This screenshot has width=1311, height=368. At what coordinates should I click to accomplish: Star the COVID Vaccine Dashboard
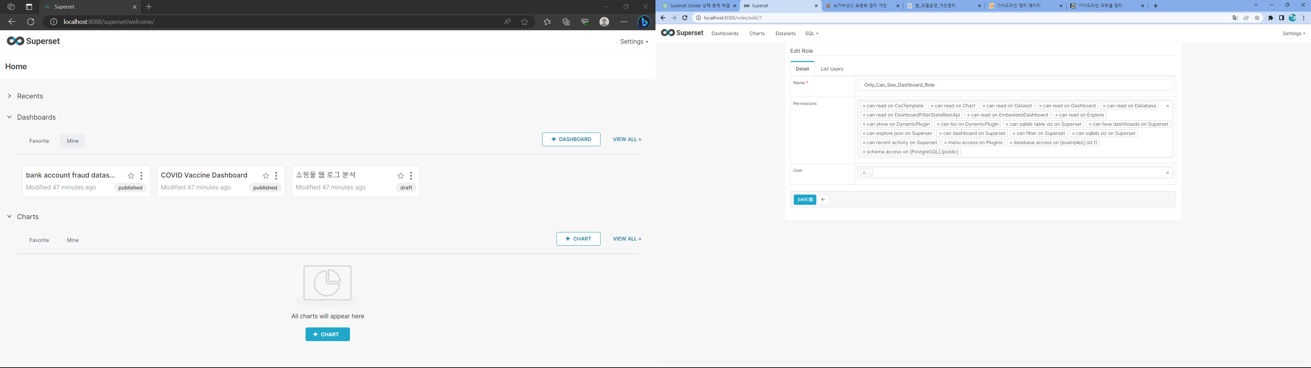click(x=266, y=176)
